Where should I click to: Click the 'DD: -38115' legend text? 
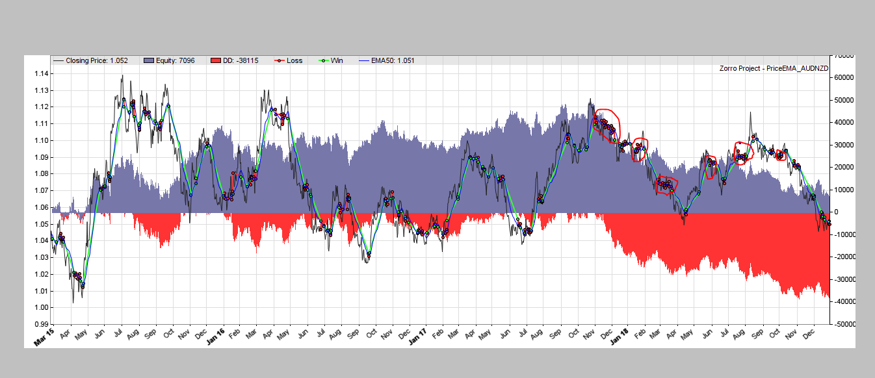tap(240, 60)
